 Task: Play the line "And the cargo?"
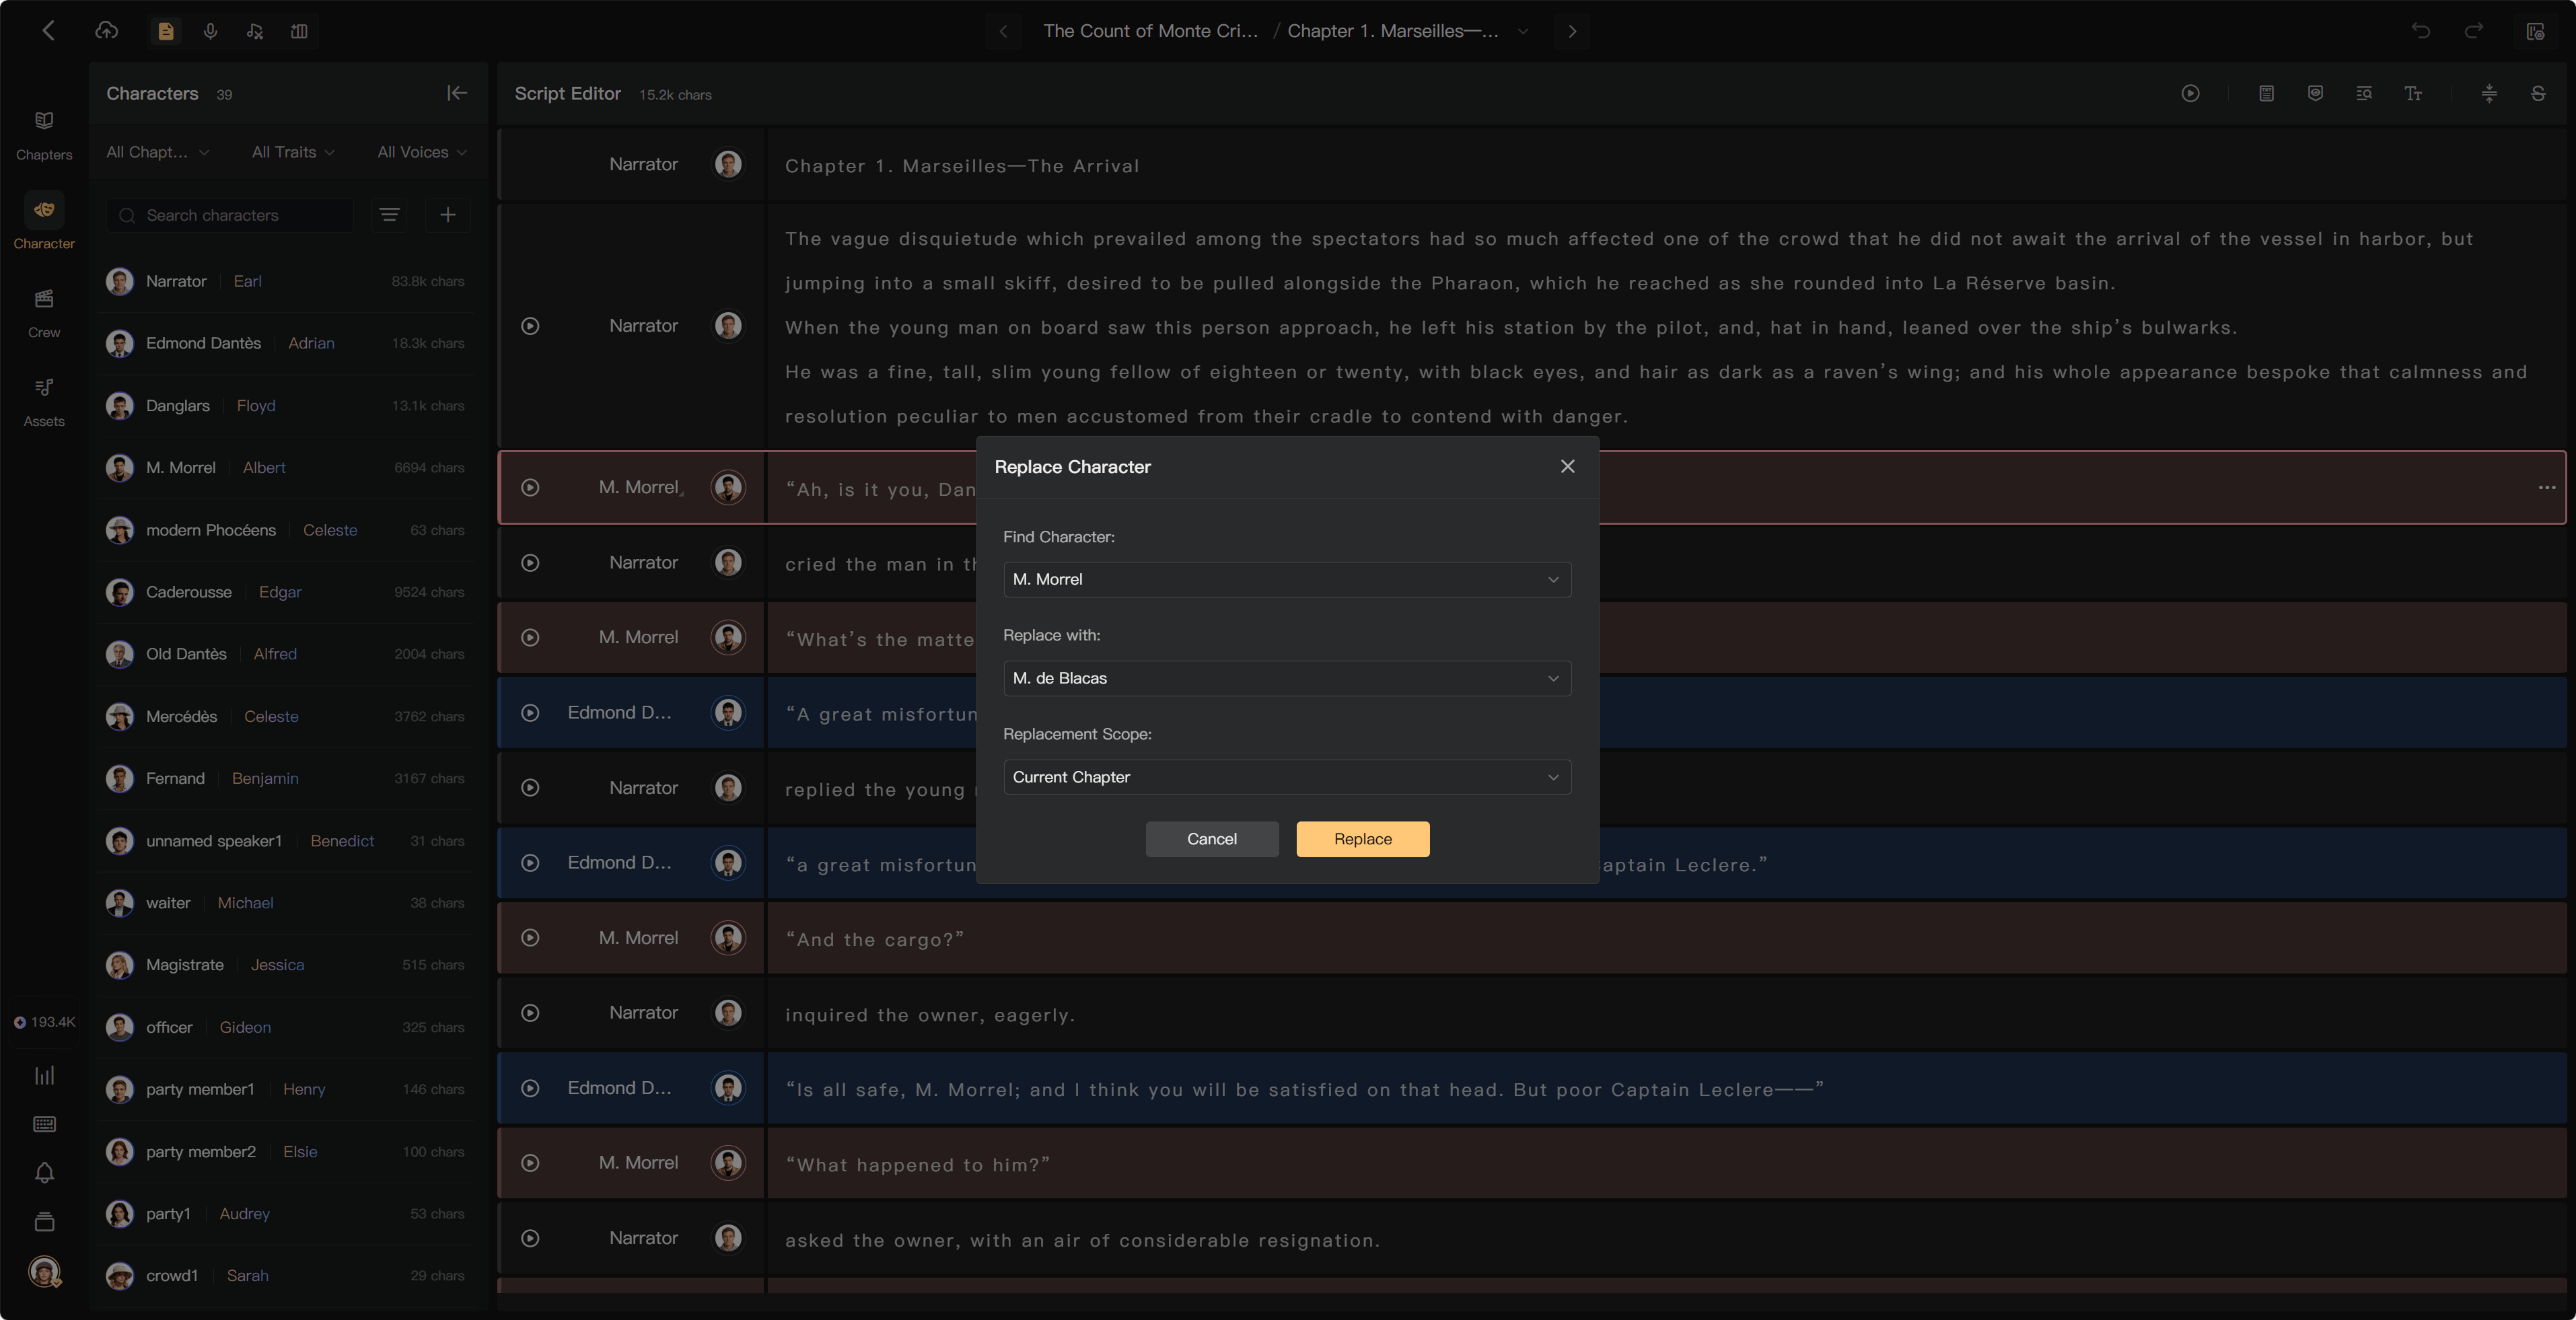coord(530,938)
